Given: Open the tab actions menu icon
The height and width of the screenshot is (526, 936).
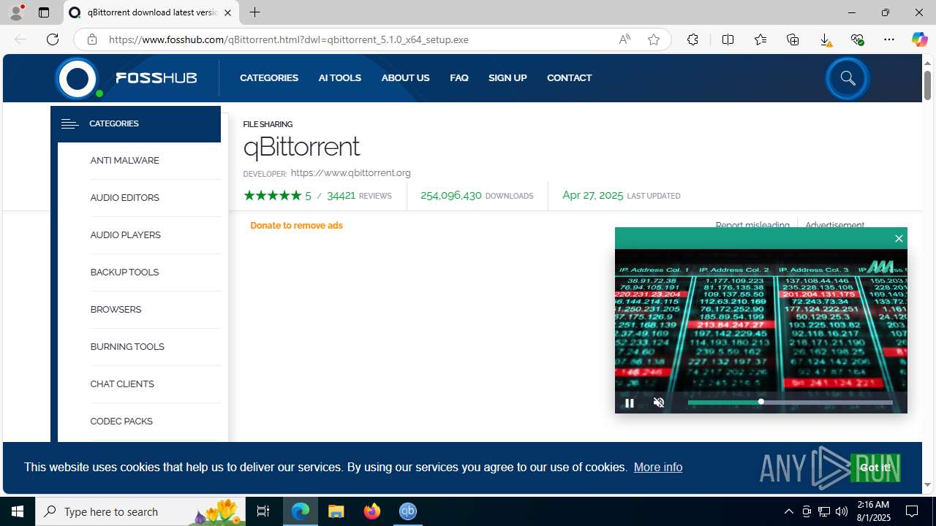Looking at the screenshot, I should (44, 12).
